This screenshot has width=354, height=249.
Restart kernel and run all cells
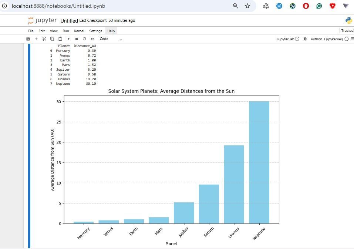92,39
